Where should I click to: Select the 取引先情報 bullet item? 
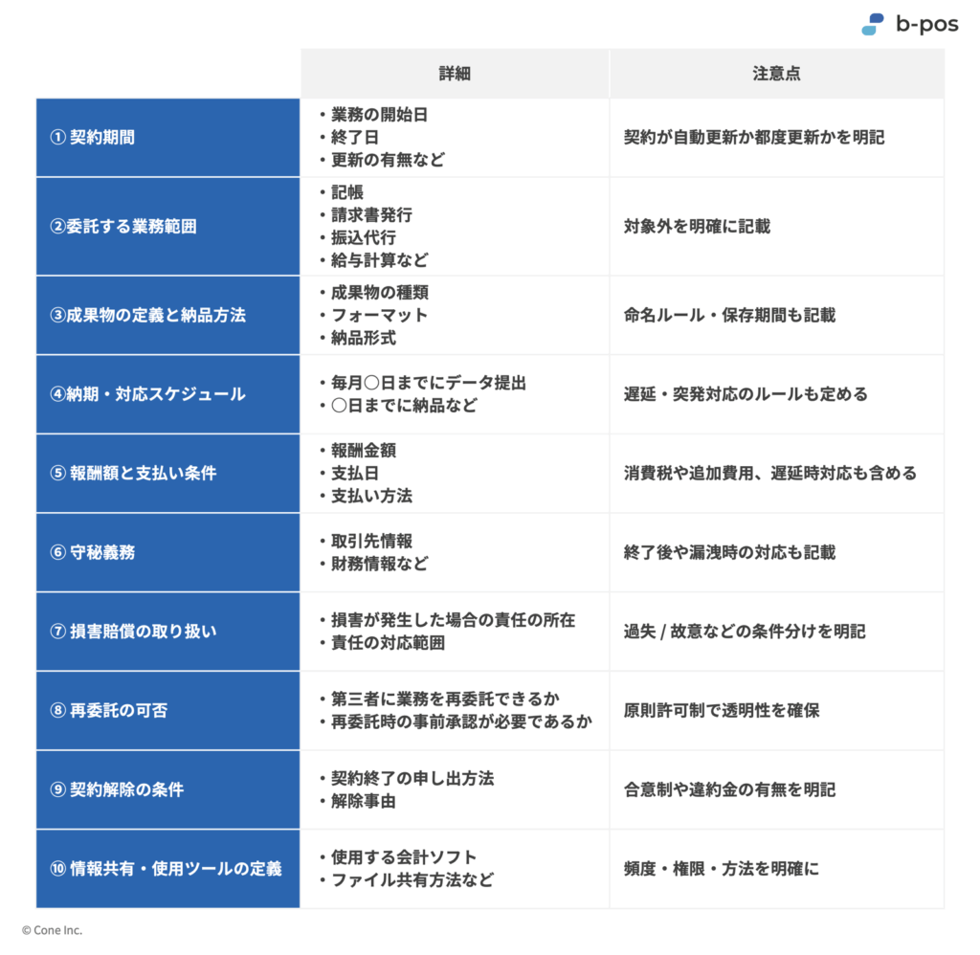pyautogui.click(x=366, y=542)
